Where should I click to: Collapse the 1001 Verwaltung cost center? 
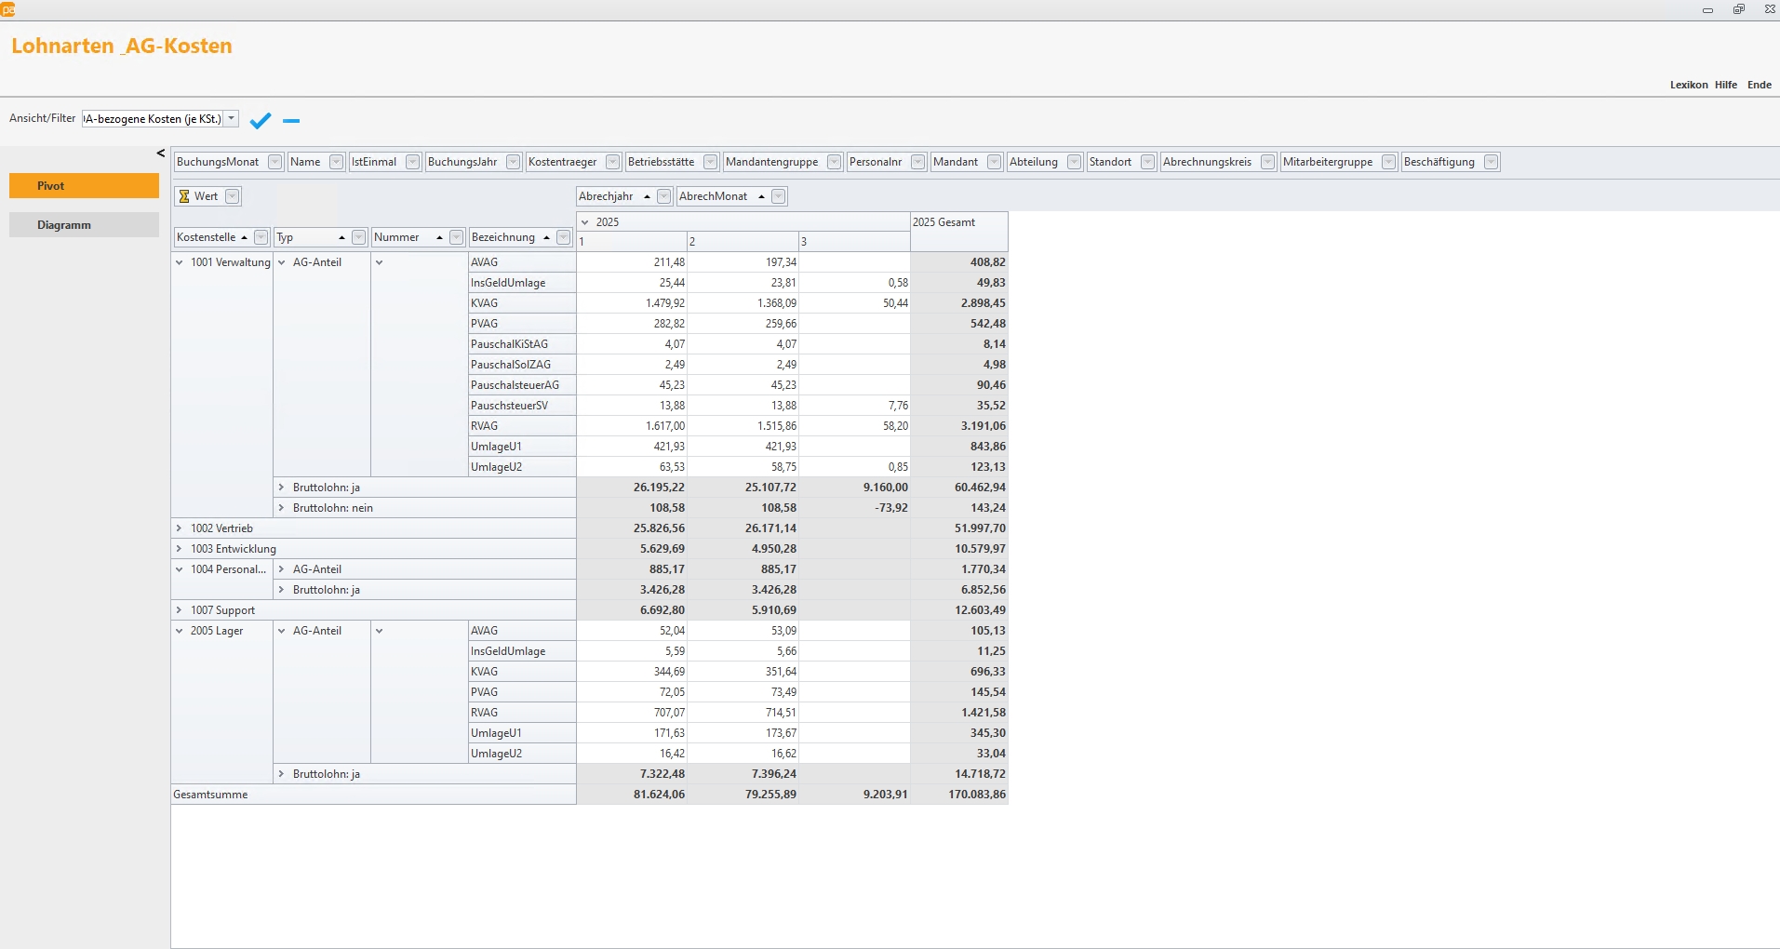click(x=180, y=262)
